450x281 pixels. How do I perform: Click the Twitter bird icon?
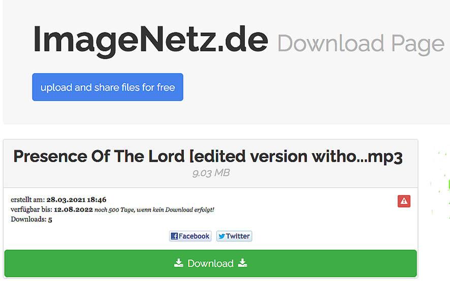221,236
